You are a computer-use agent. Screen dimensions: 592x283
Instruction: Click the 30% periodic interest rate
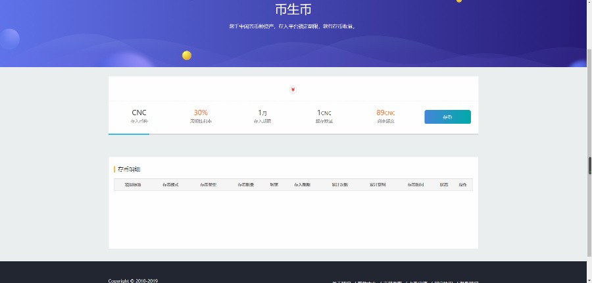click(x=201, y=113)
